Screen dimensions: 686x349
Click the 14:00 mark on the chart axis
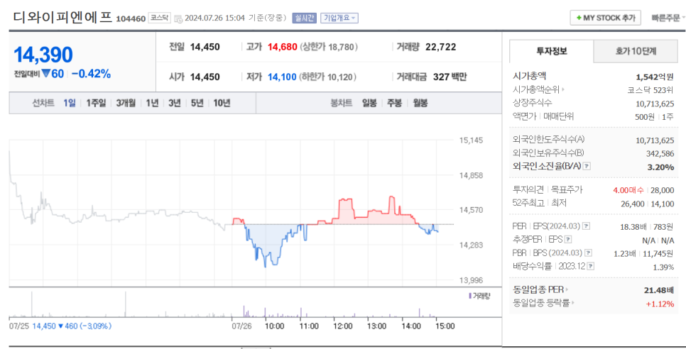point(411,326)
